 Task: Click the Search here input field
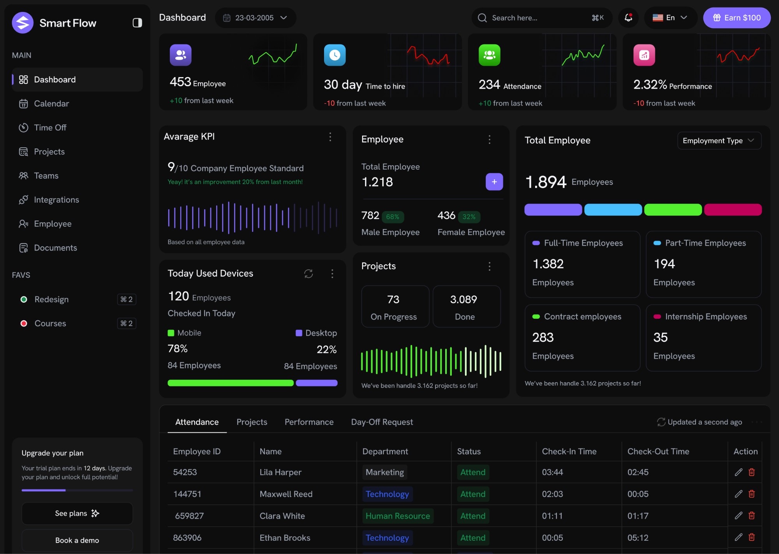click(542, 18)
